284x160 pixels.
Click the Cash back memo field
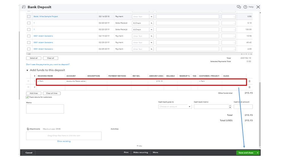pos(211,107)
